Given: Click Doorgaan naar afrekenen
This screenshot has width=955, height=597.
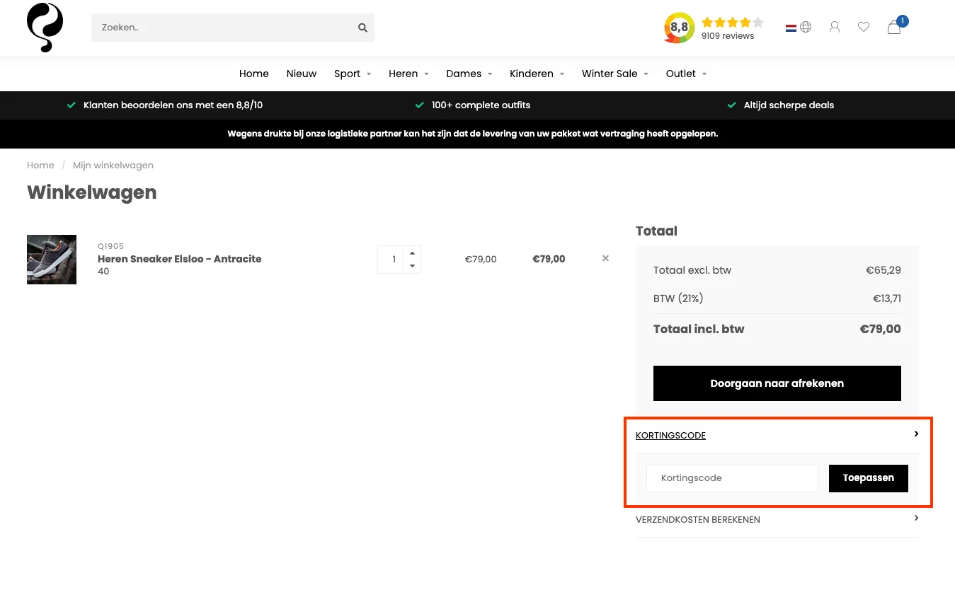Looking at the screenshot, I should [x=777, y=383].
